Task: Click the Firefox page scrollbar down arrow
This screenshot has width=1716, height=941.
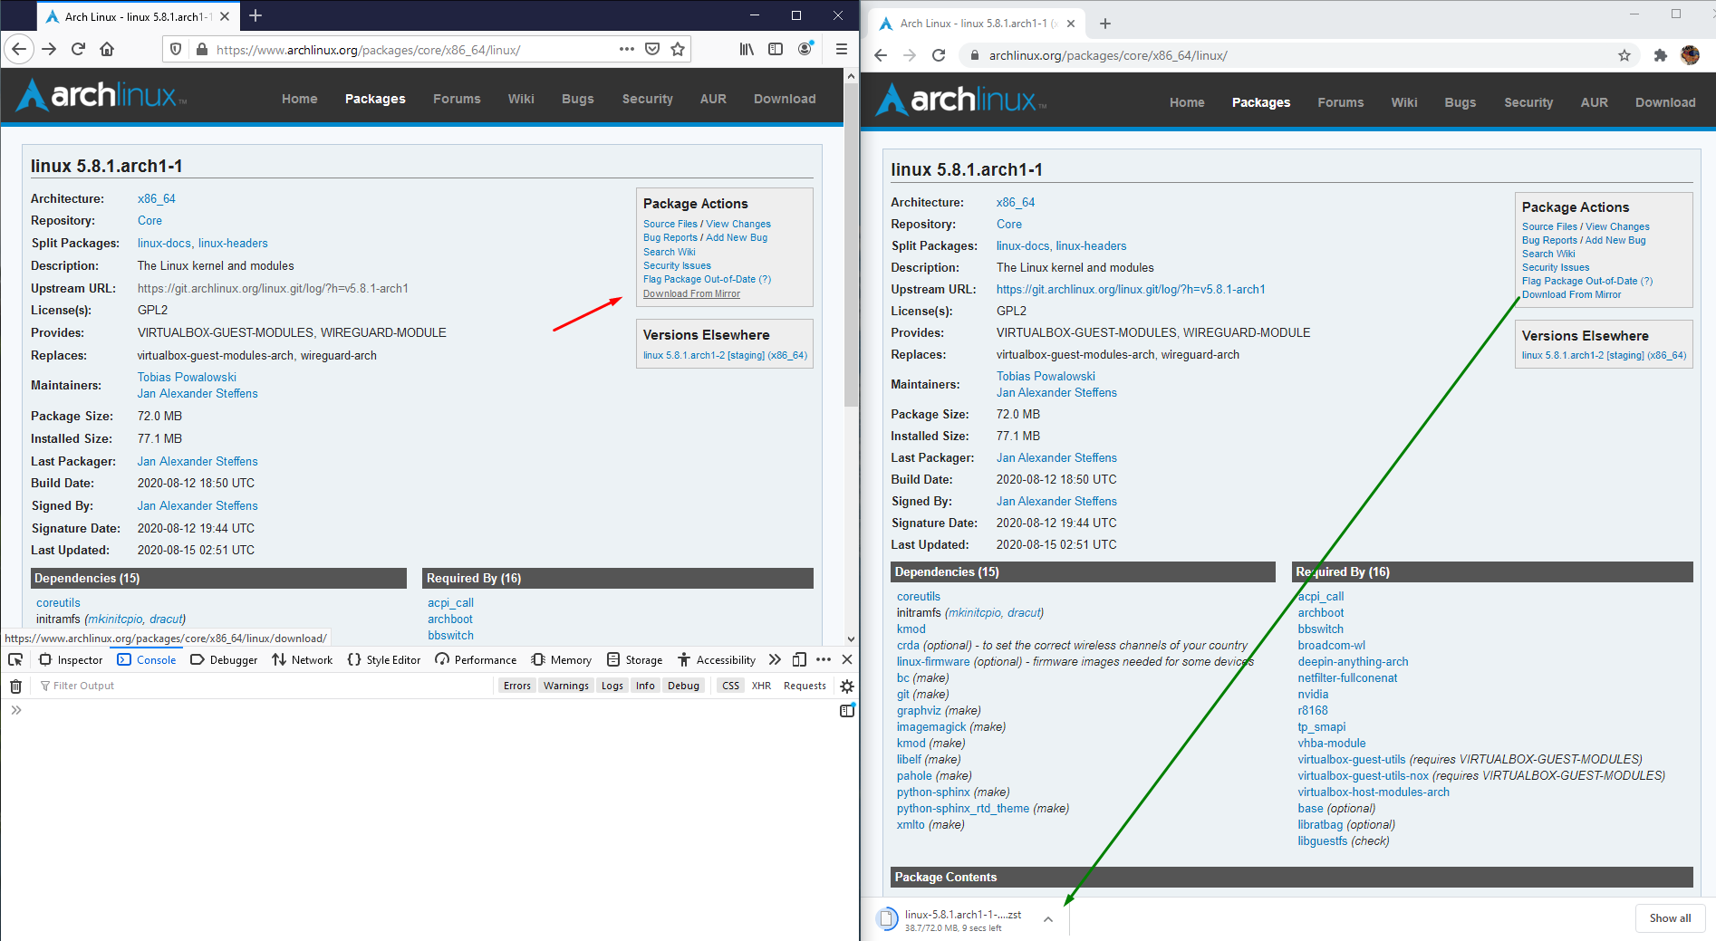Action: (x=851, y=639)
